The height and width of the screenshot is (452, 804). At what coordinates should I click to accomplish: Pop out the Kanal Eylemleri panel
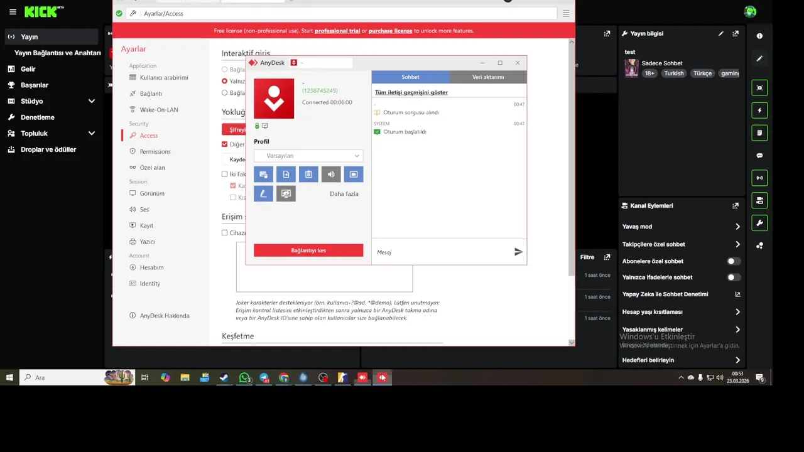[736, 205]
